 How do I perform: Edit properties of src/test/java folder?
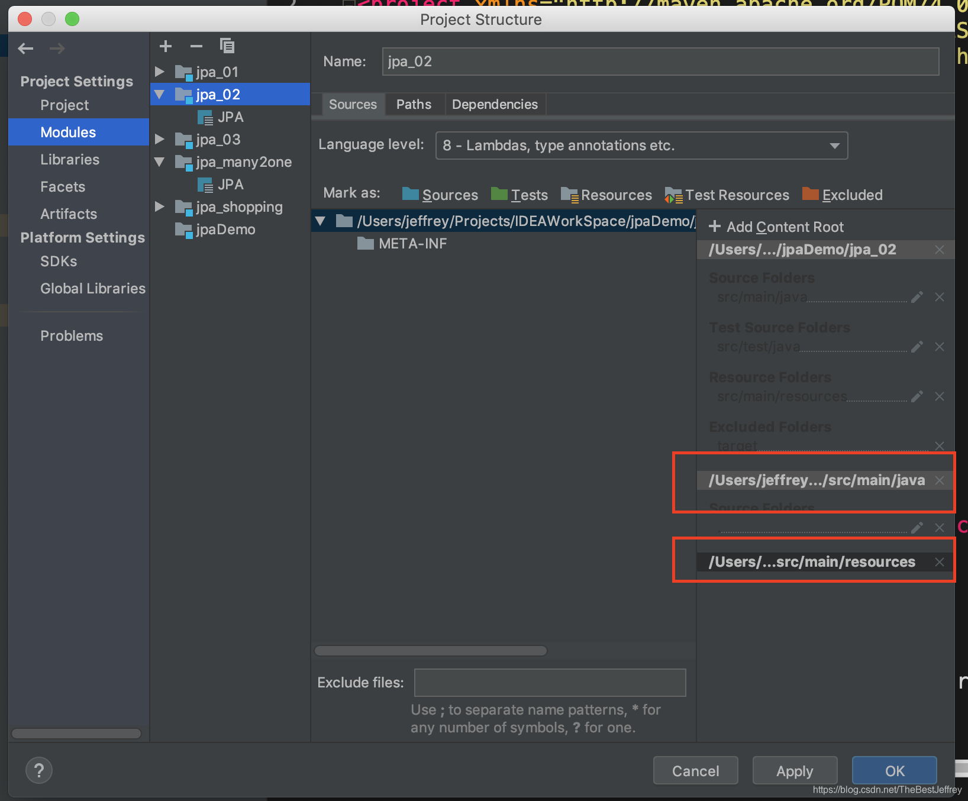click(x=917, y=347)
